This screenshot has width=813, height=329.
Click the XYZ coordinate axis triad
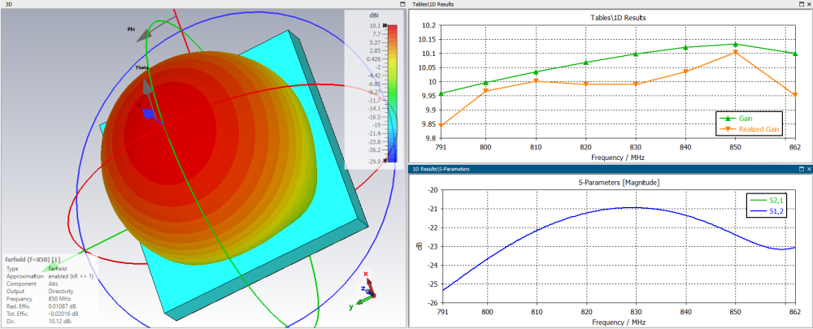[x=363, y=290]
